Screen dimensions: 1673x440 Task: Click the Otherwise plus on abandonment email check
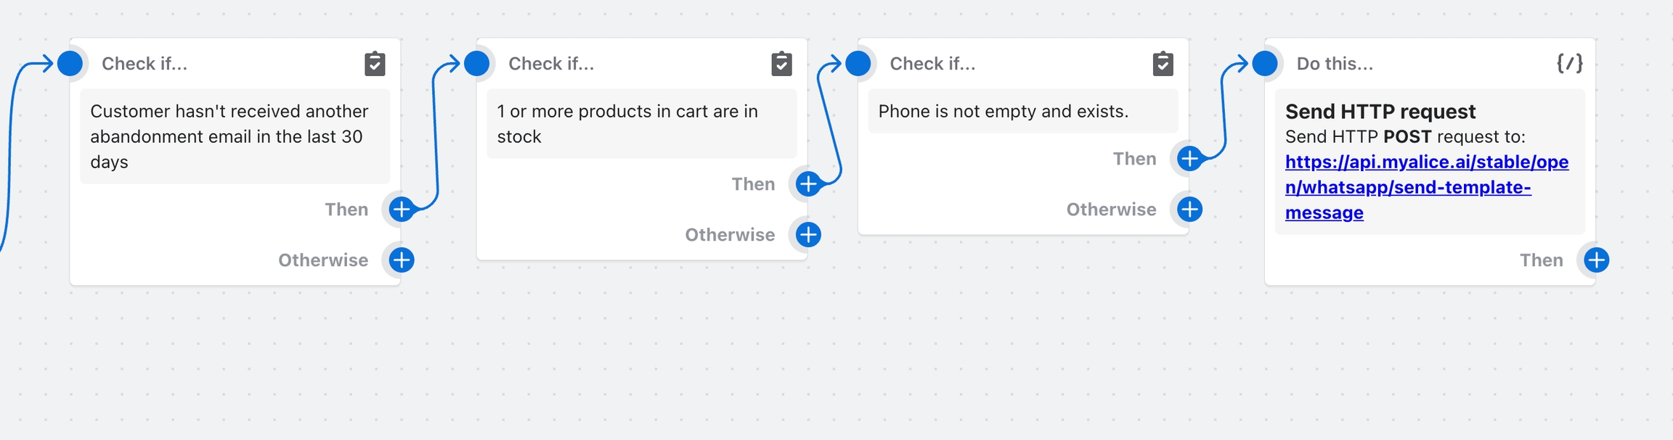pyautogui.click(x=402, y=260)
